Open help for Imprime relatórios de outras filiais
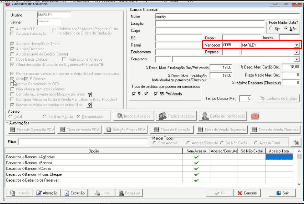 (x=89, y=105)
